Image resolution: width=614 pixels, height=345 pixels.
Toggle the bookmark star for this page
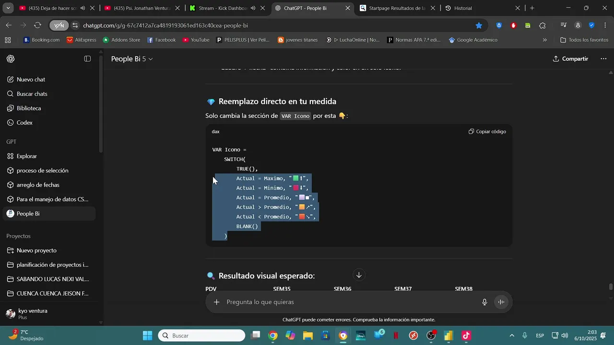click(x=479, y=25)
